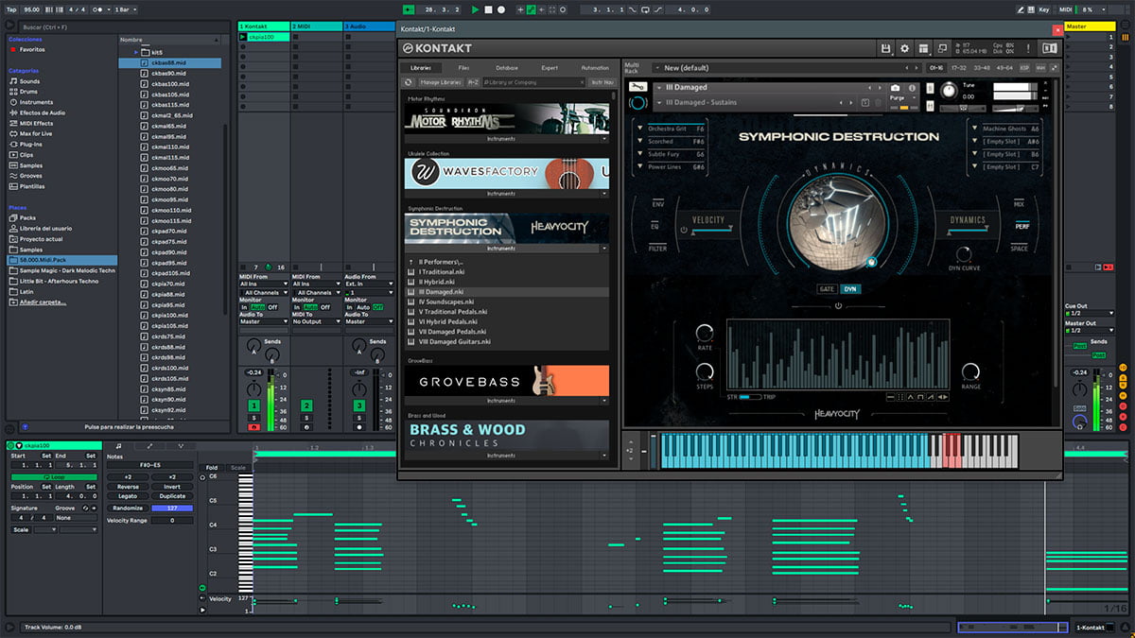This screenshot has height=638, width=1135.
Task: Click the Kontakt warning exclamation icon
Action: tap(1028, 48)
